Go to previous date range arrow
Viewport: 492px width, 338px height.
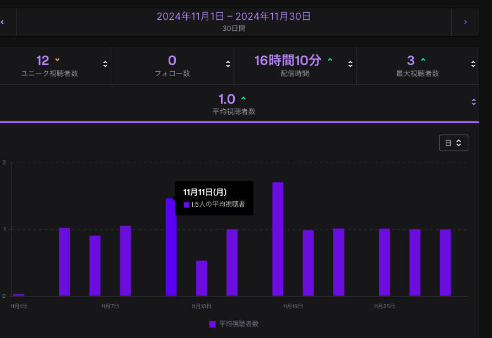tap(3, 22)
